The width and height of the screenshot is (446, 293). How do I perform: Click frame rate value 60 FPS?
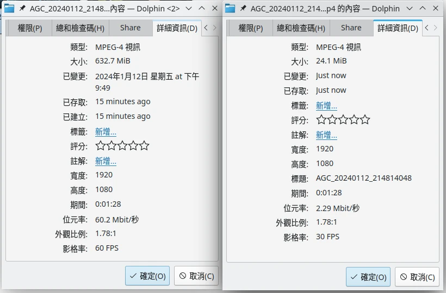[x=107, y=248]
